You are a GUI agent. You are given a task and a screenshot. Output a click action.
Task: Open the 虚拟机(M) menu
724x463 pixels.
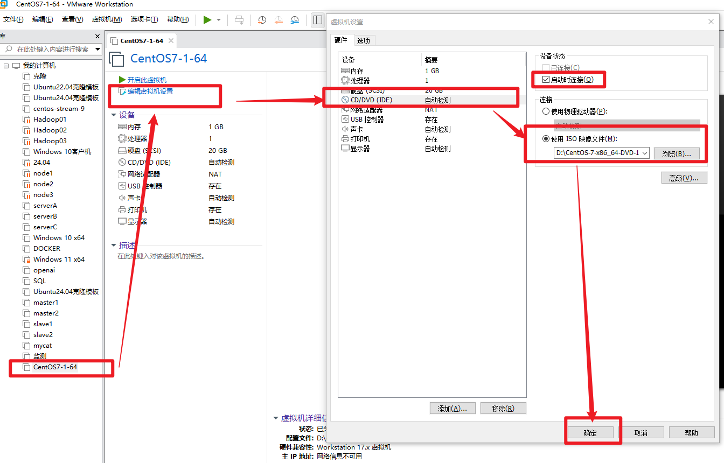pyautogui.click(x=107, y=19)
